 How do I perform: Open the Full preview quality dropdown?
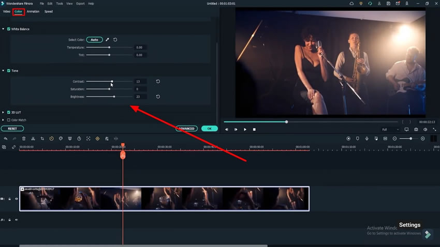[390, 129]
